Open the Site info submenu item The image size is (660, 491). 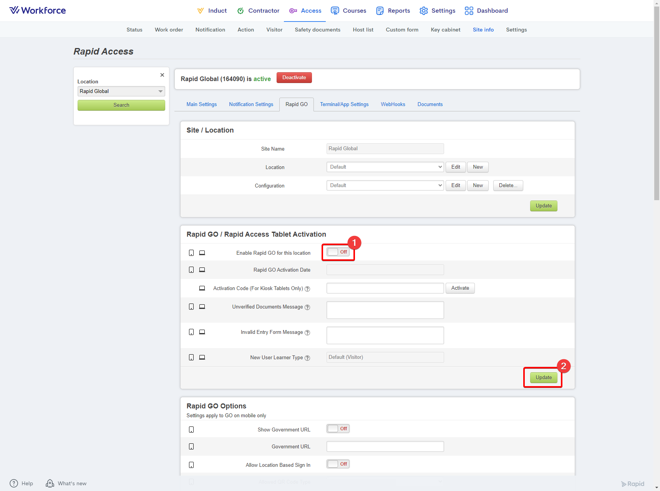click(483, 30)
